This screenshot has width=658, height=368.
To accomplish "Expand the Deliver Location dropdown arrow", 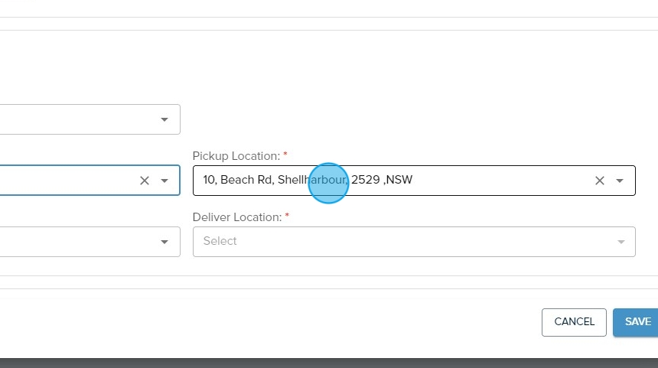I will [x=620, y=242].
